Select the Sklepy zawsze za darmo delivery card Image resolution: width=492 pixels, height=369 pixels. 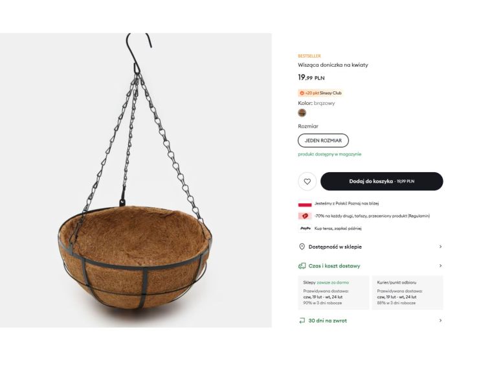pyautogui.click(x=333, y=293)
